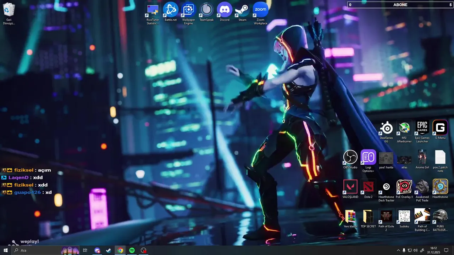Open the notification action center

(446, 250)
